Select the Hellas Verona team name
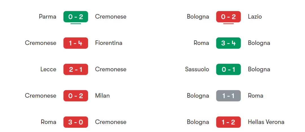 [x=266, y=122]
